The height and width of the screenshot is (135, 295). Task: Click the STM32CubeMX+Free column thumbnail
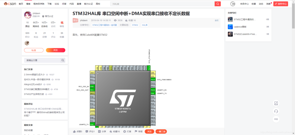coord(230,34)
